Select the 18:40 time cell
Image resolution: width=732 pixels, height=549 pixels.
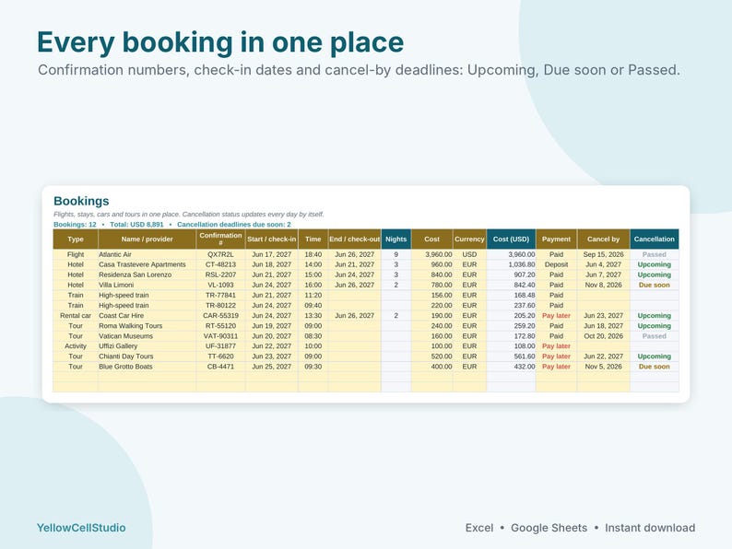coord(313,254)
